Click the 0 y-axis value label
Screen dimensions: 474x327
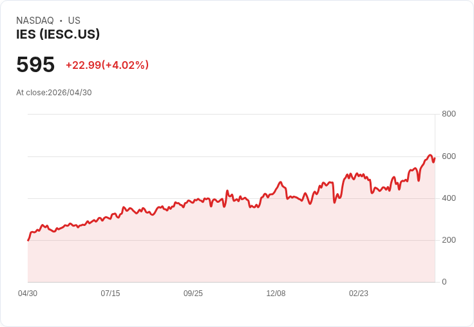(x=444, y=282)
